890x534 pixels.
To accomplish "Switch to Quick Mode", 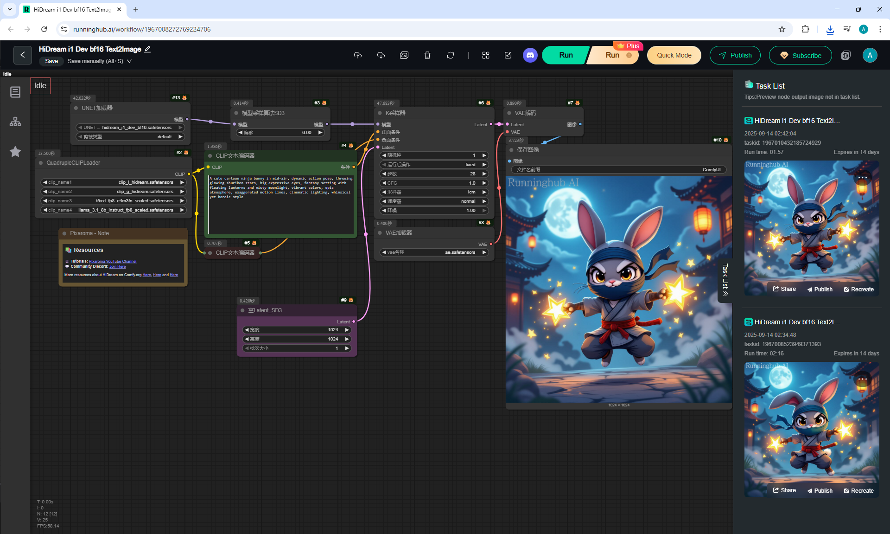I will [x=674, y=55].
